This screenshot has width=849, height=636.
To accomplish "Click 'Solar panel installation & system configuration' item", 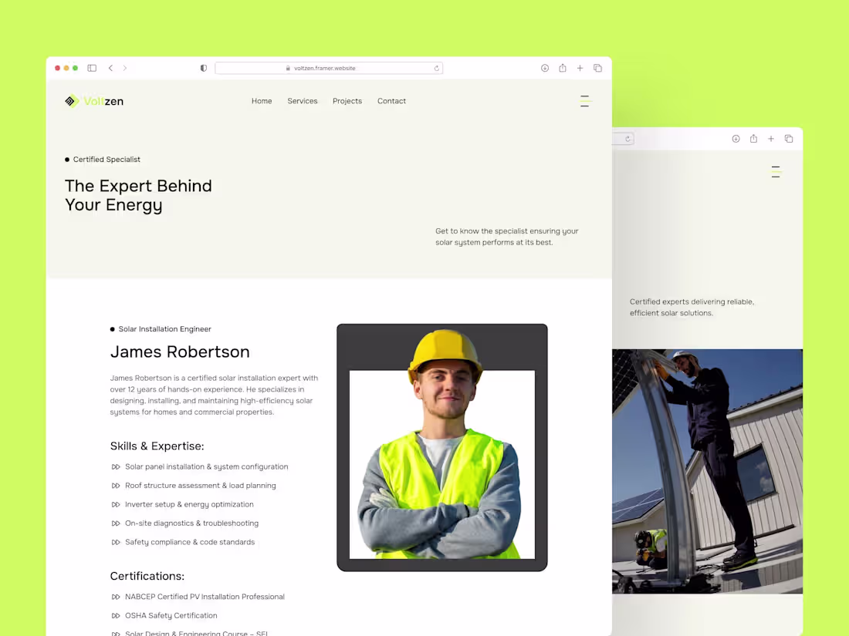I will pyautogui.click(x=206, y=466).
